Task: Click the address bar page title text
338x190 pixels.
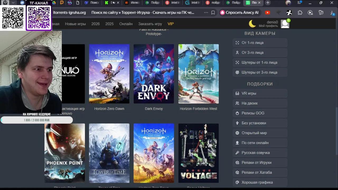Action: click(x=143, y=12)
